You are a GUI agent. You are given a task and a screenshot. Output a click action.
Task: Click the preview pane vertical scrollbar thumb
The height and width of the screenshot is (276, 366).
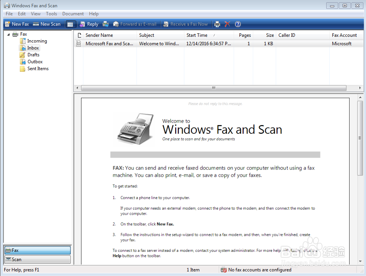[360, 138]
